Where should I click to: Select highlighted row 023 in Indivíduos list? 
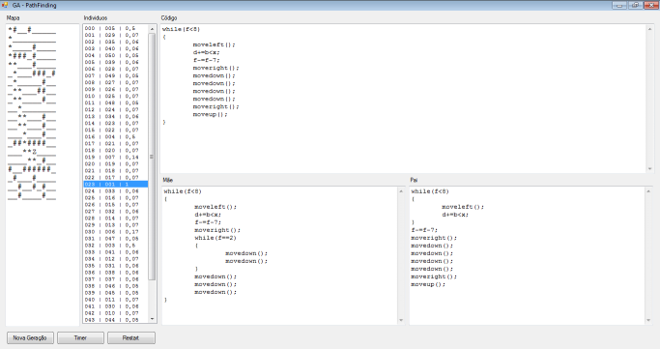pos(116,184)
